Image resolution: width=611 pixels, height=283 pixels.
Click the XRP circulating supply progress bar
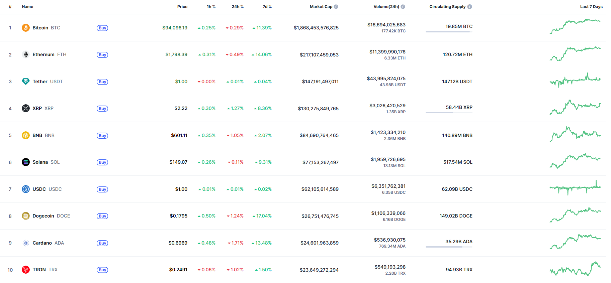[x=449, y=113]
